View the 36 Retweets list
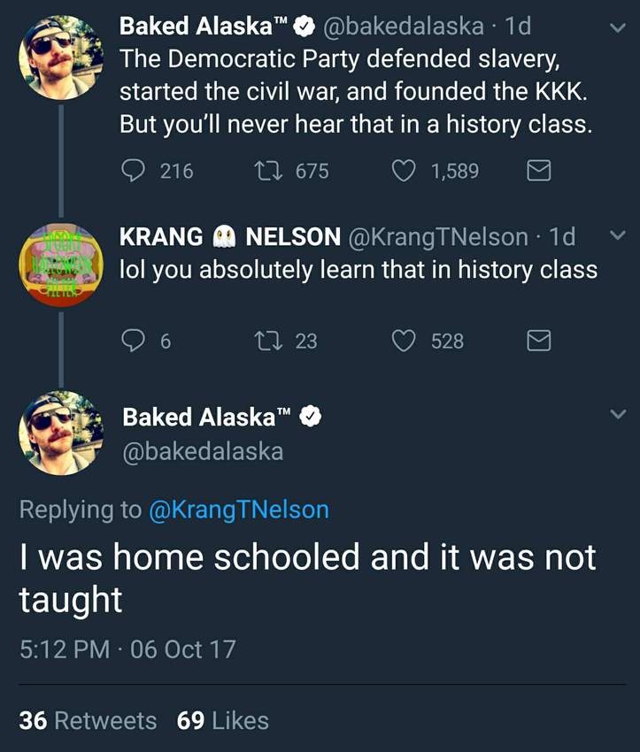 (88, 721)
